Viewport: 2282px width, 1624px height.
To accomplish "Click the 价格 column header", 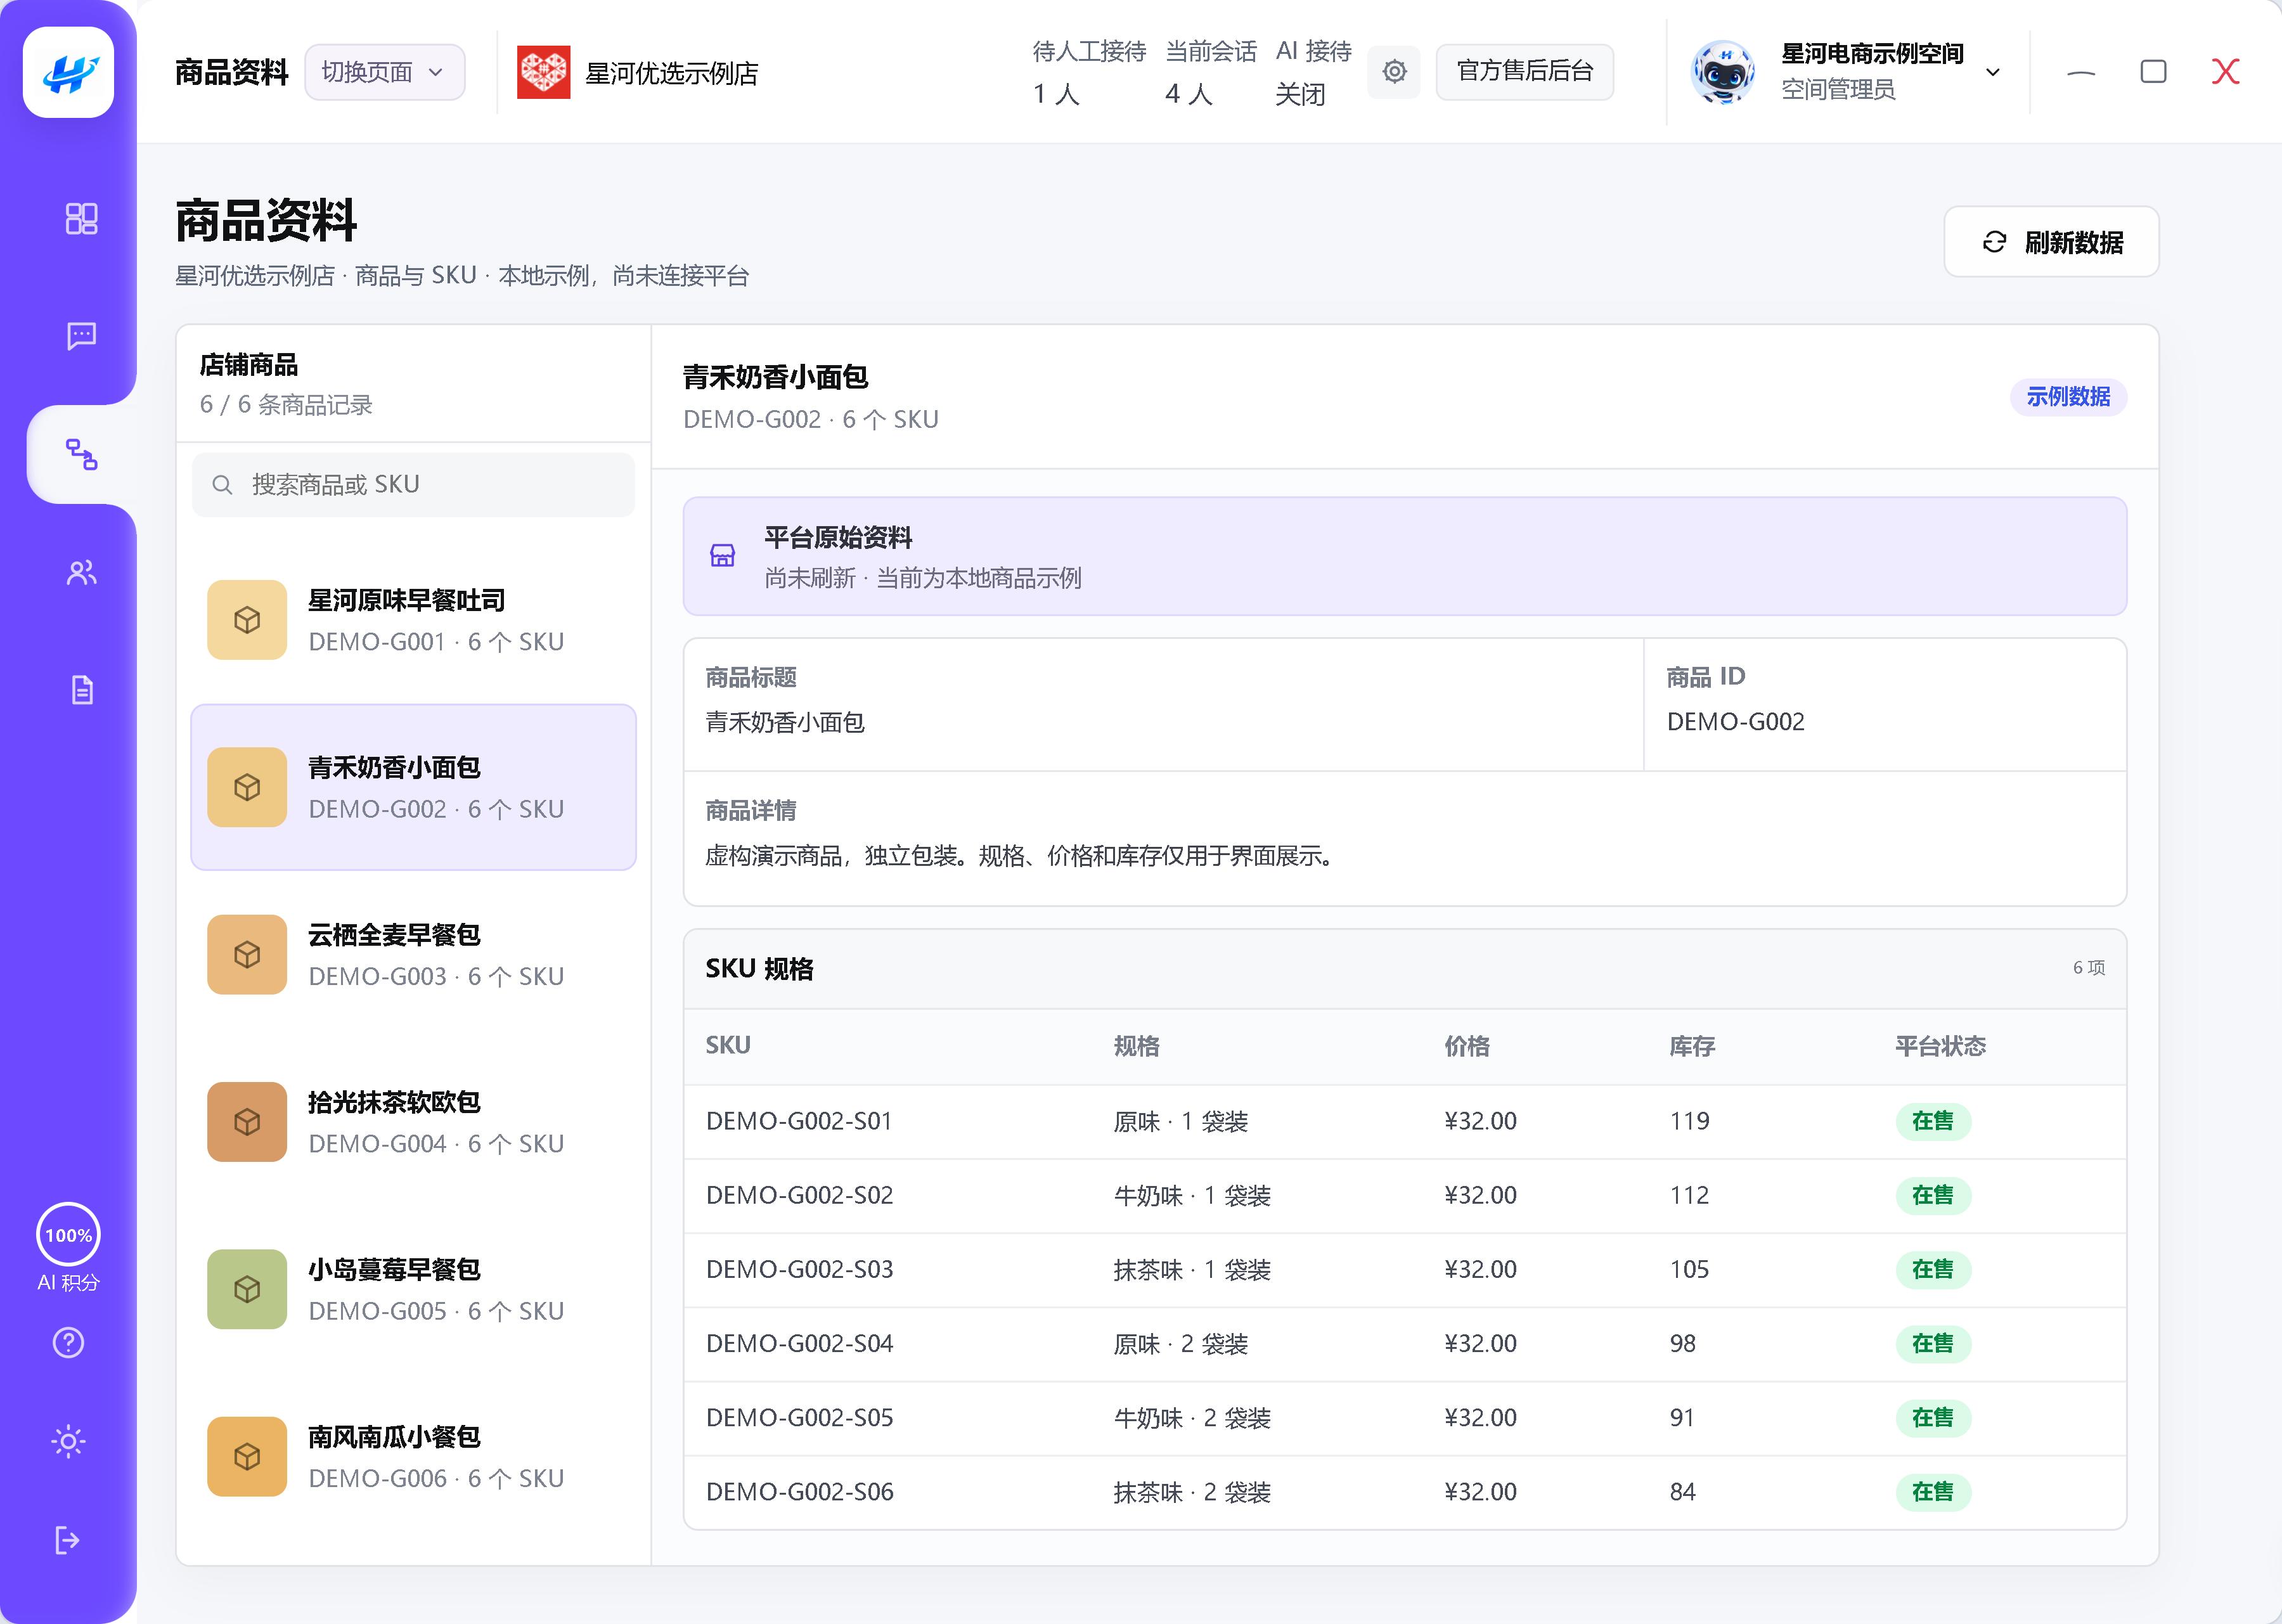I will tap(1466, 1046).
